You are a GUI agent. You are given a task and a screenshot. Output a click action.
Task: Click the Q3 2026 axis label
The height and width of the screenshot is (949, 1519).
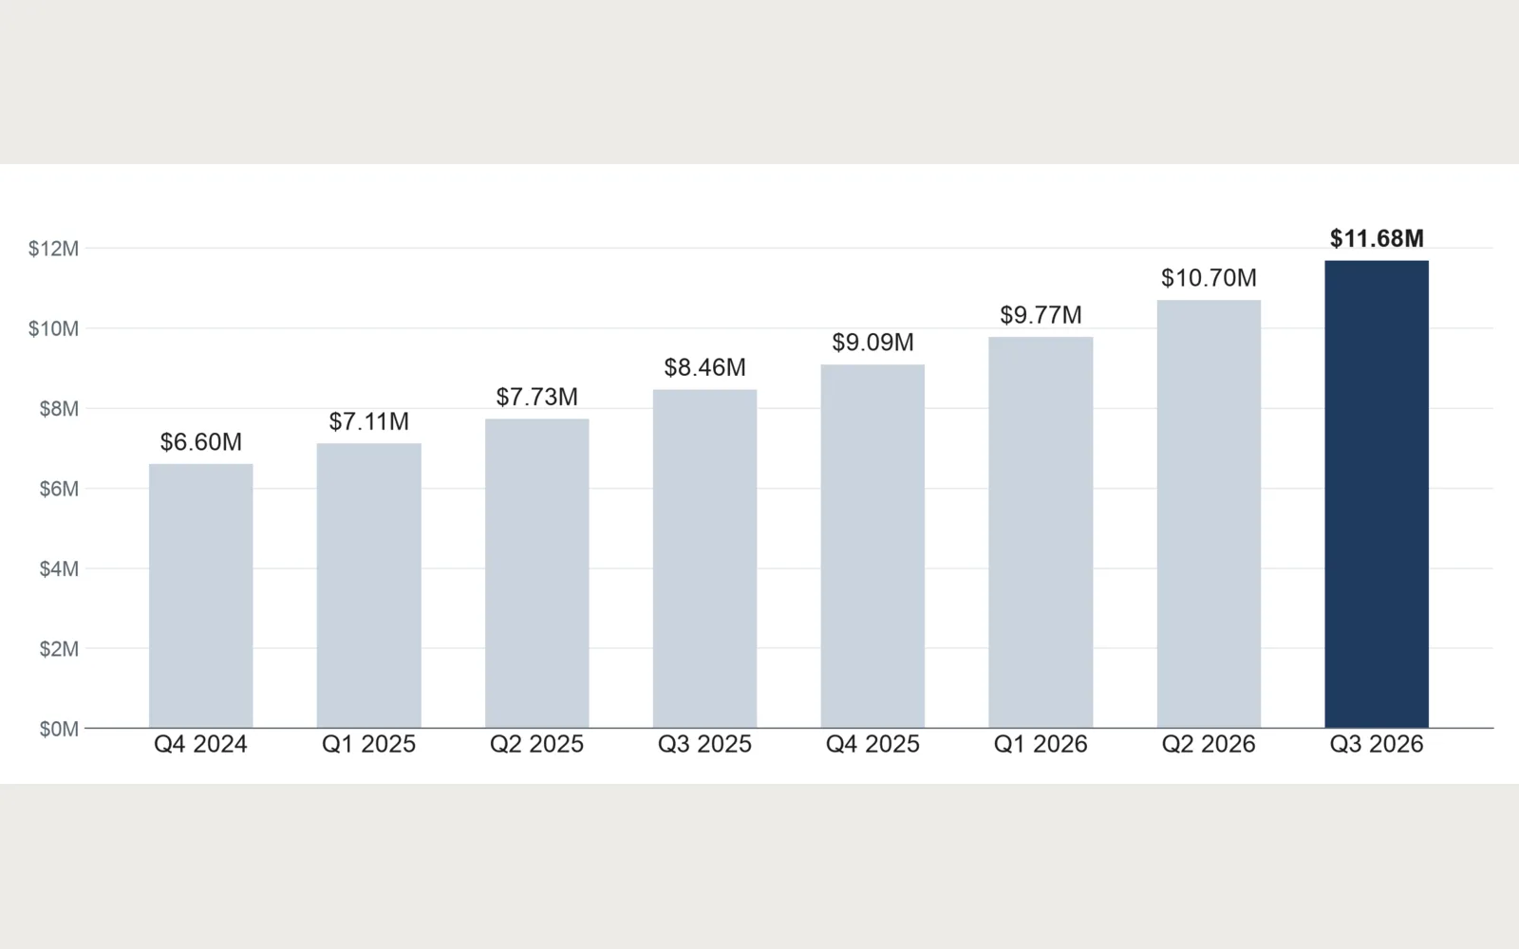1378,744
